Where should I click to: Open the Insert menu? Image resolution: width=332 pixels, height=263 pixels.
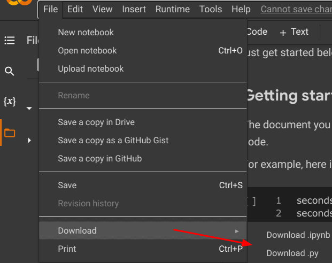pos(134,9)
